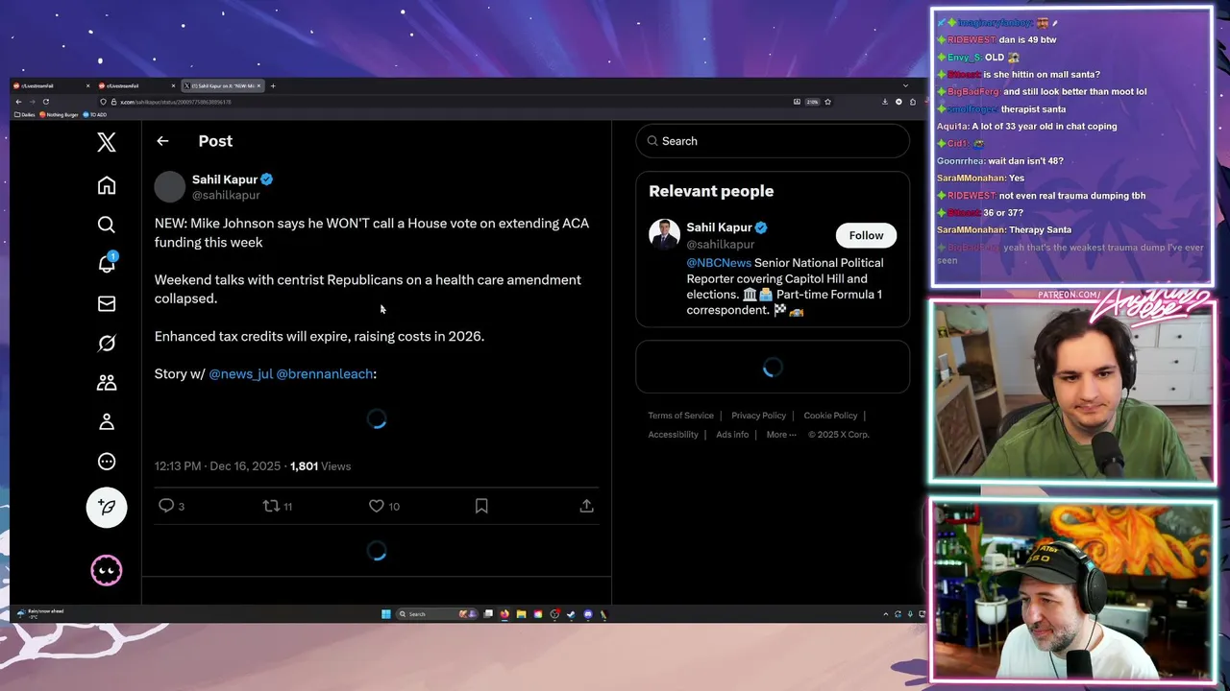
Task: Open Sahil Kapur's post avatar
Action: tap(170, 186)
